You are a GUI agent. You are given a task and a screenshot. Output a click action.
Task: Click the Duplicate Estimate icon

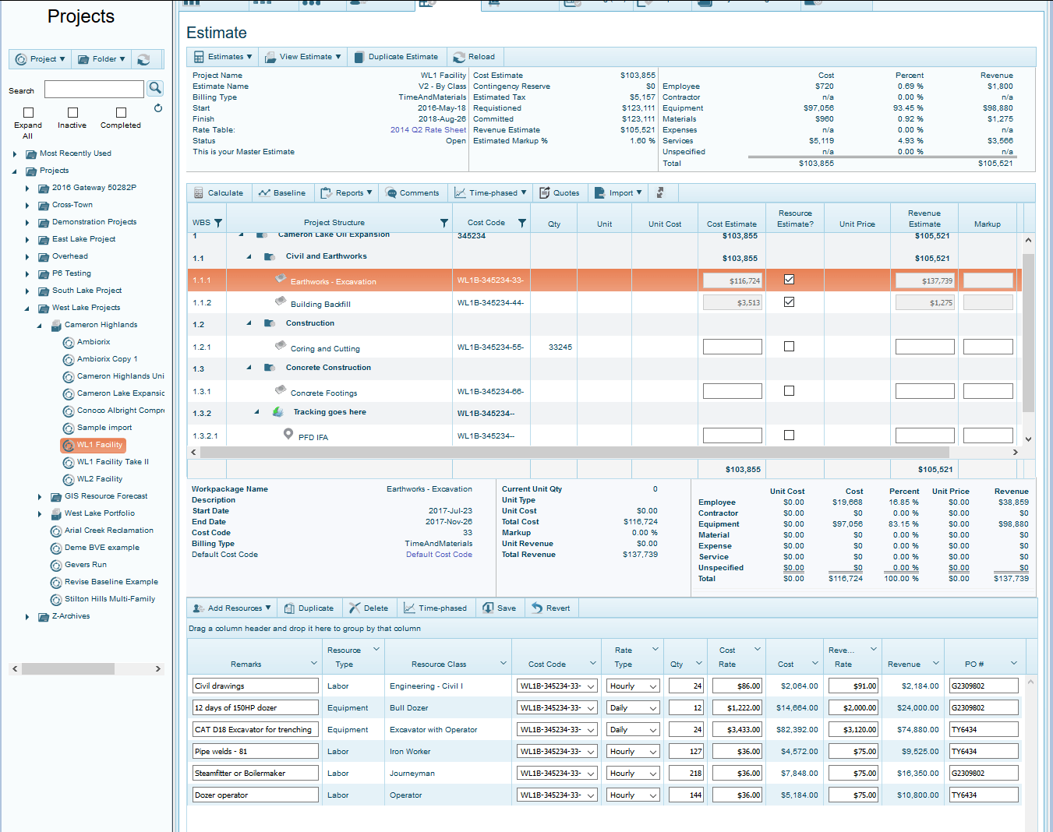[x=397, y=56]
